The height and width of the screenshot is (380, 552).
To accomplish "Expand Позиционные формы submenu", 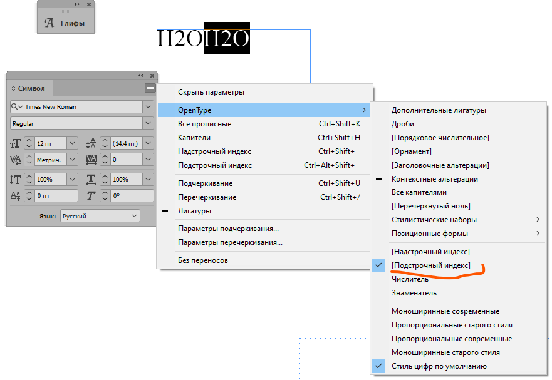I will click(x=459, y=234).
